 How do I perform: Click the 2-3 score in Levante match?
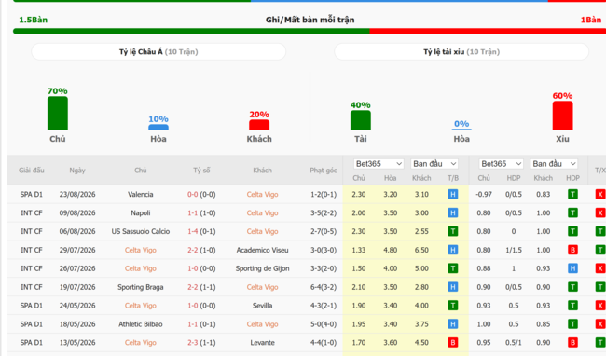click(192, 342)
